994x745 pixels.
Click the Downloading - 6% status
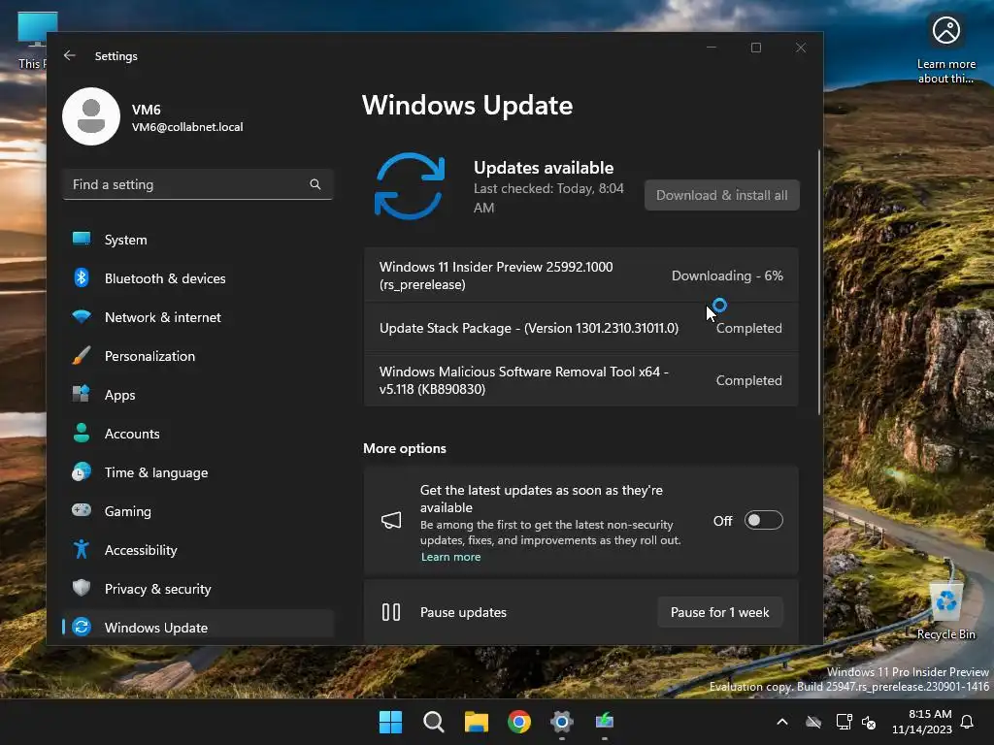(727, 275)
